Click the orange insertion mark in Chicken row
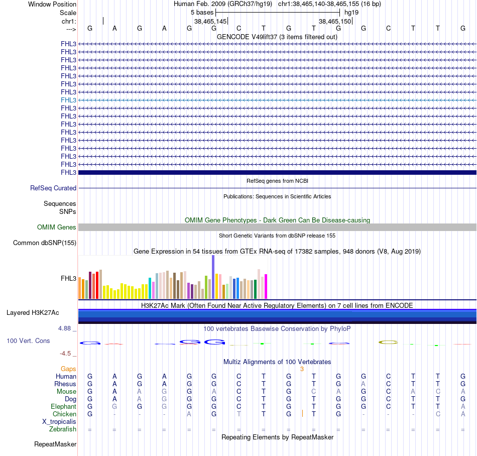Screen dimensions: 477x456 (x=302, y=413)
